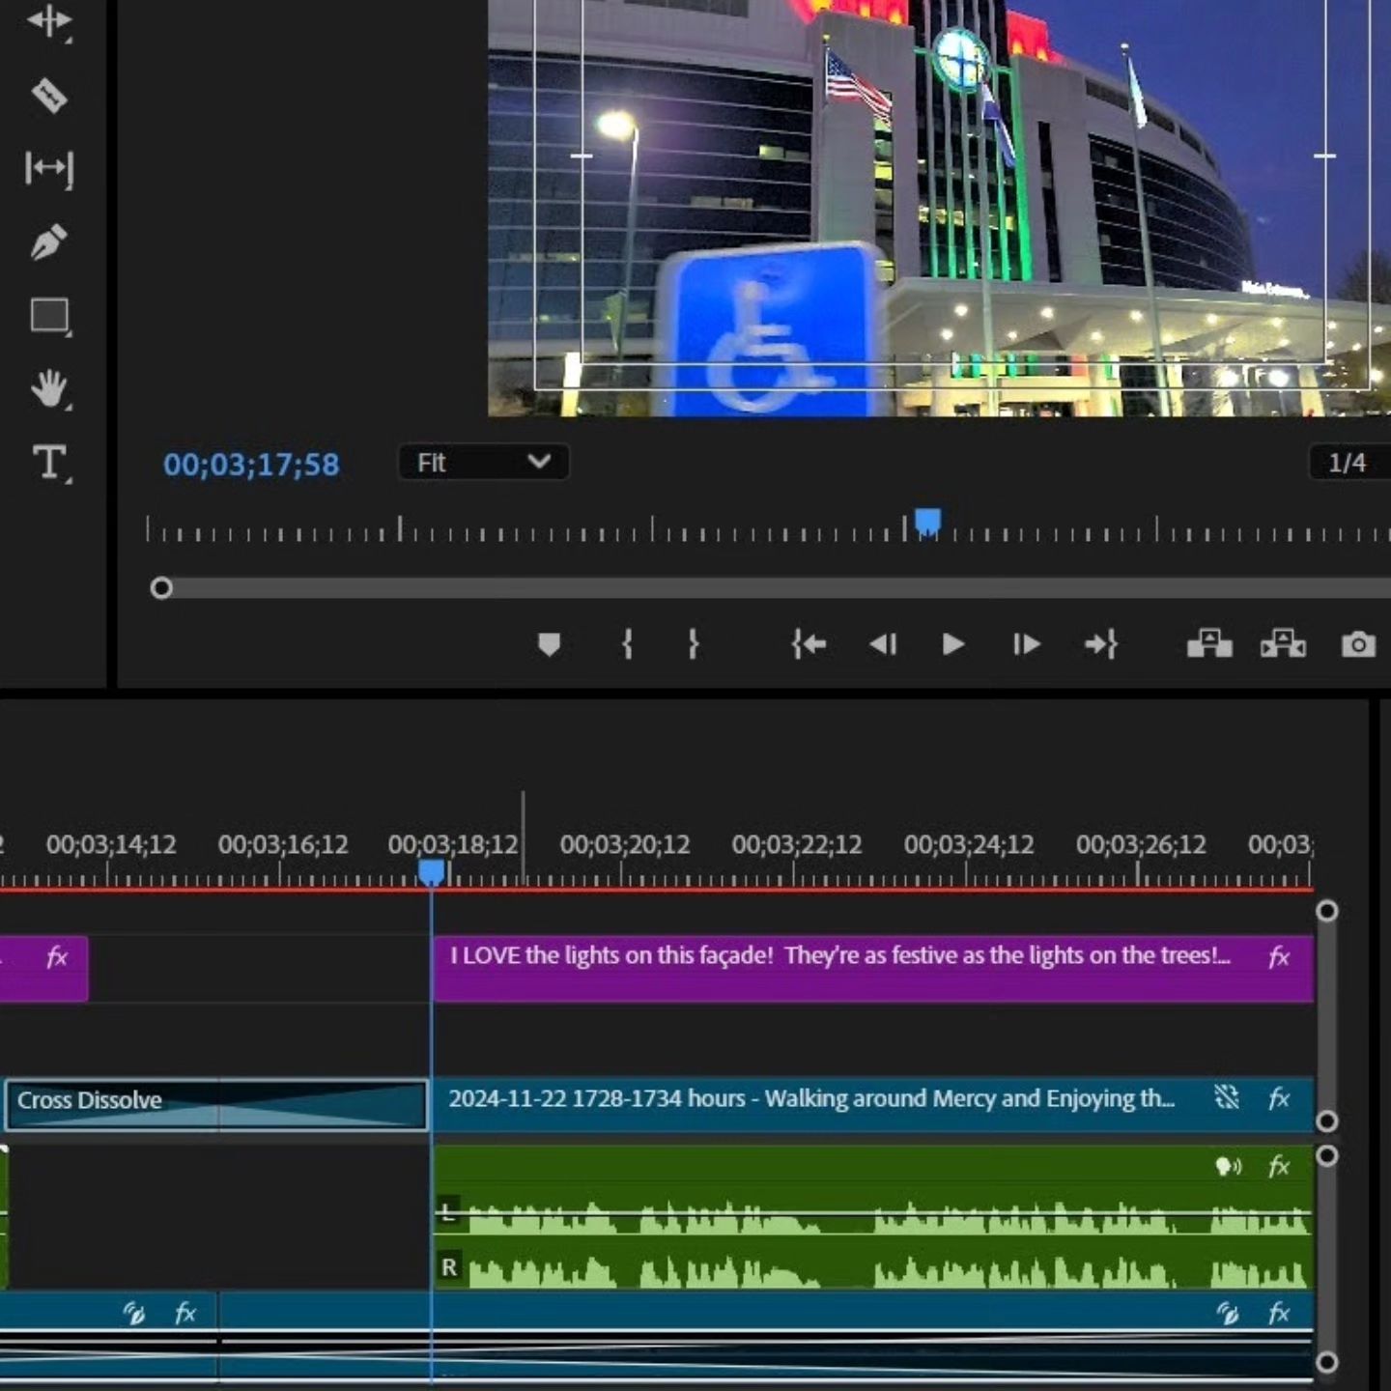Play the program monitor
The image size is (1391, 1391).
pyautogui.click(x=952, y=644)
